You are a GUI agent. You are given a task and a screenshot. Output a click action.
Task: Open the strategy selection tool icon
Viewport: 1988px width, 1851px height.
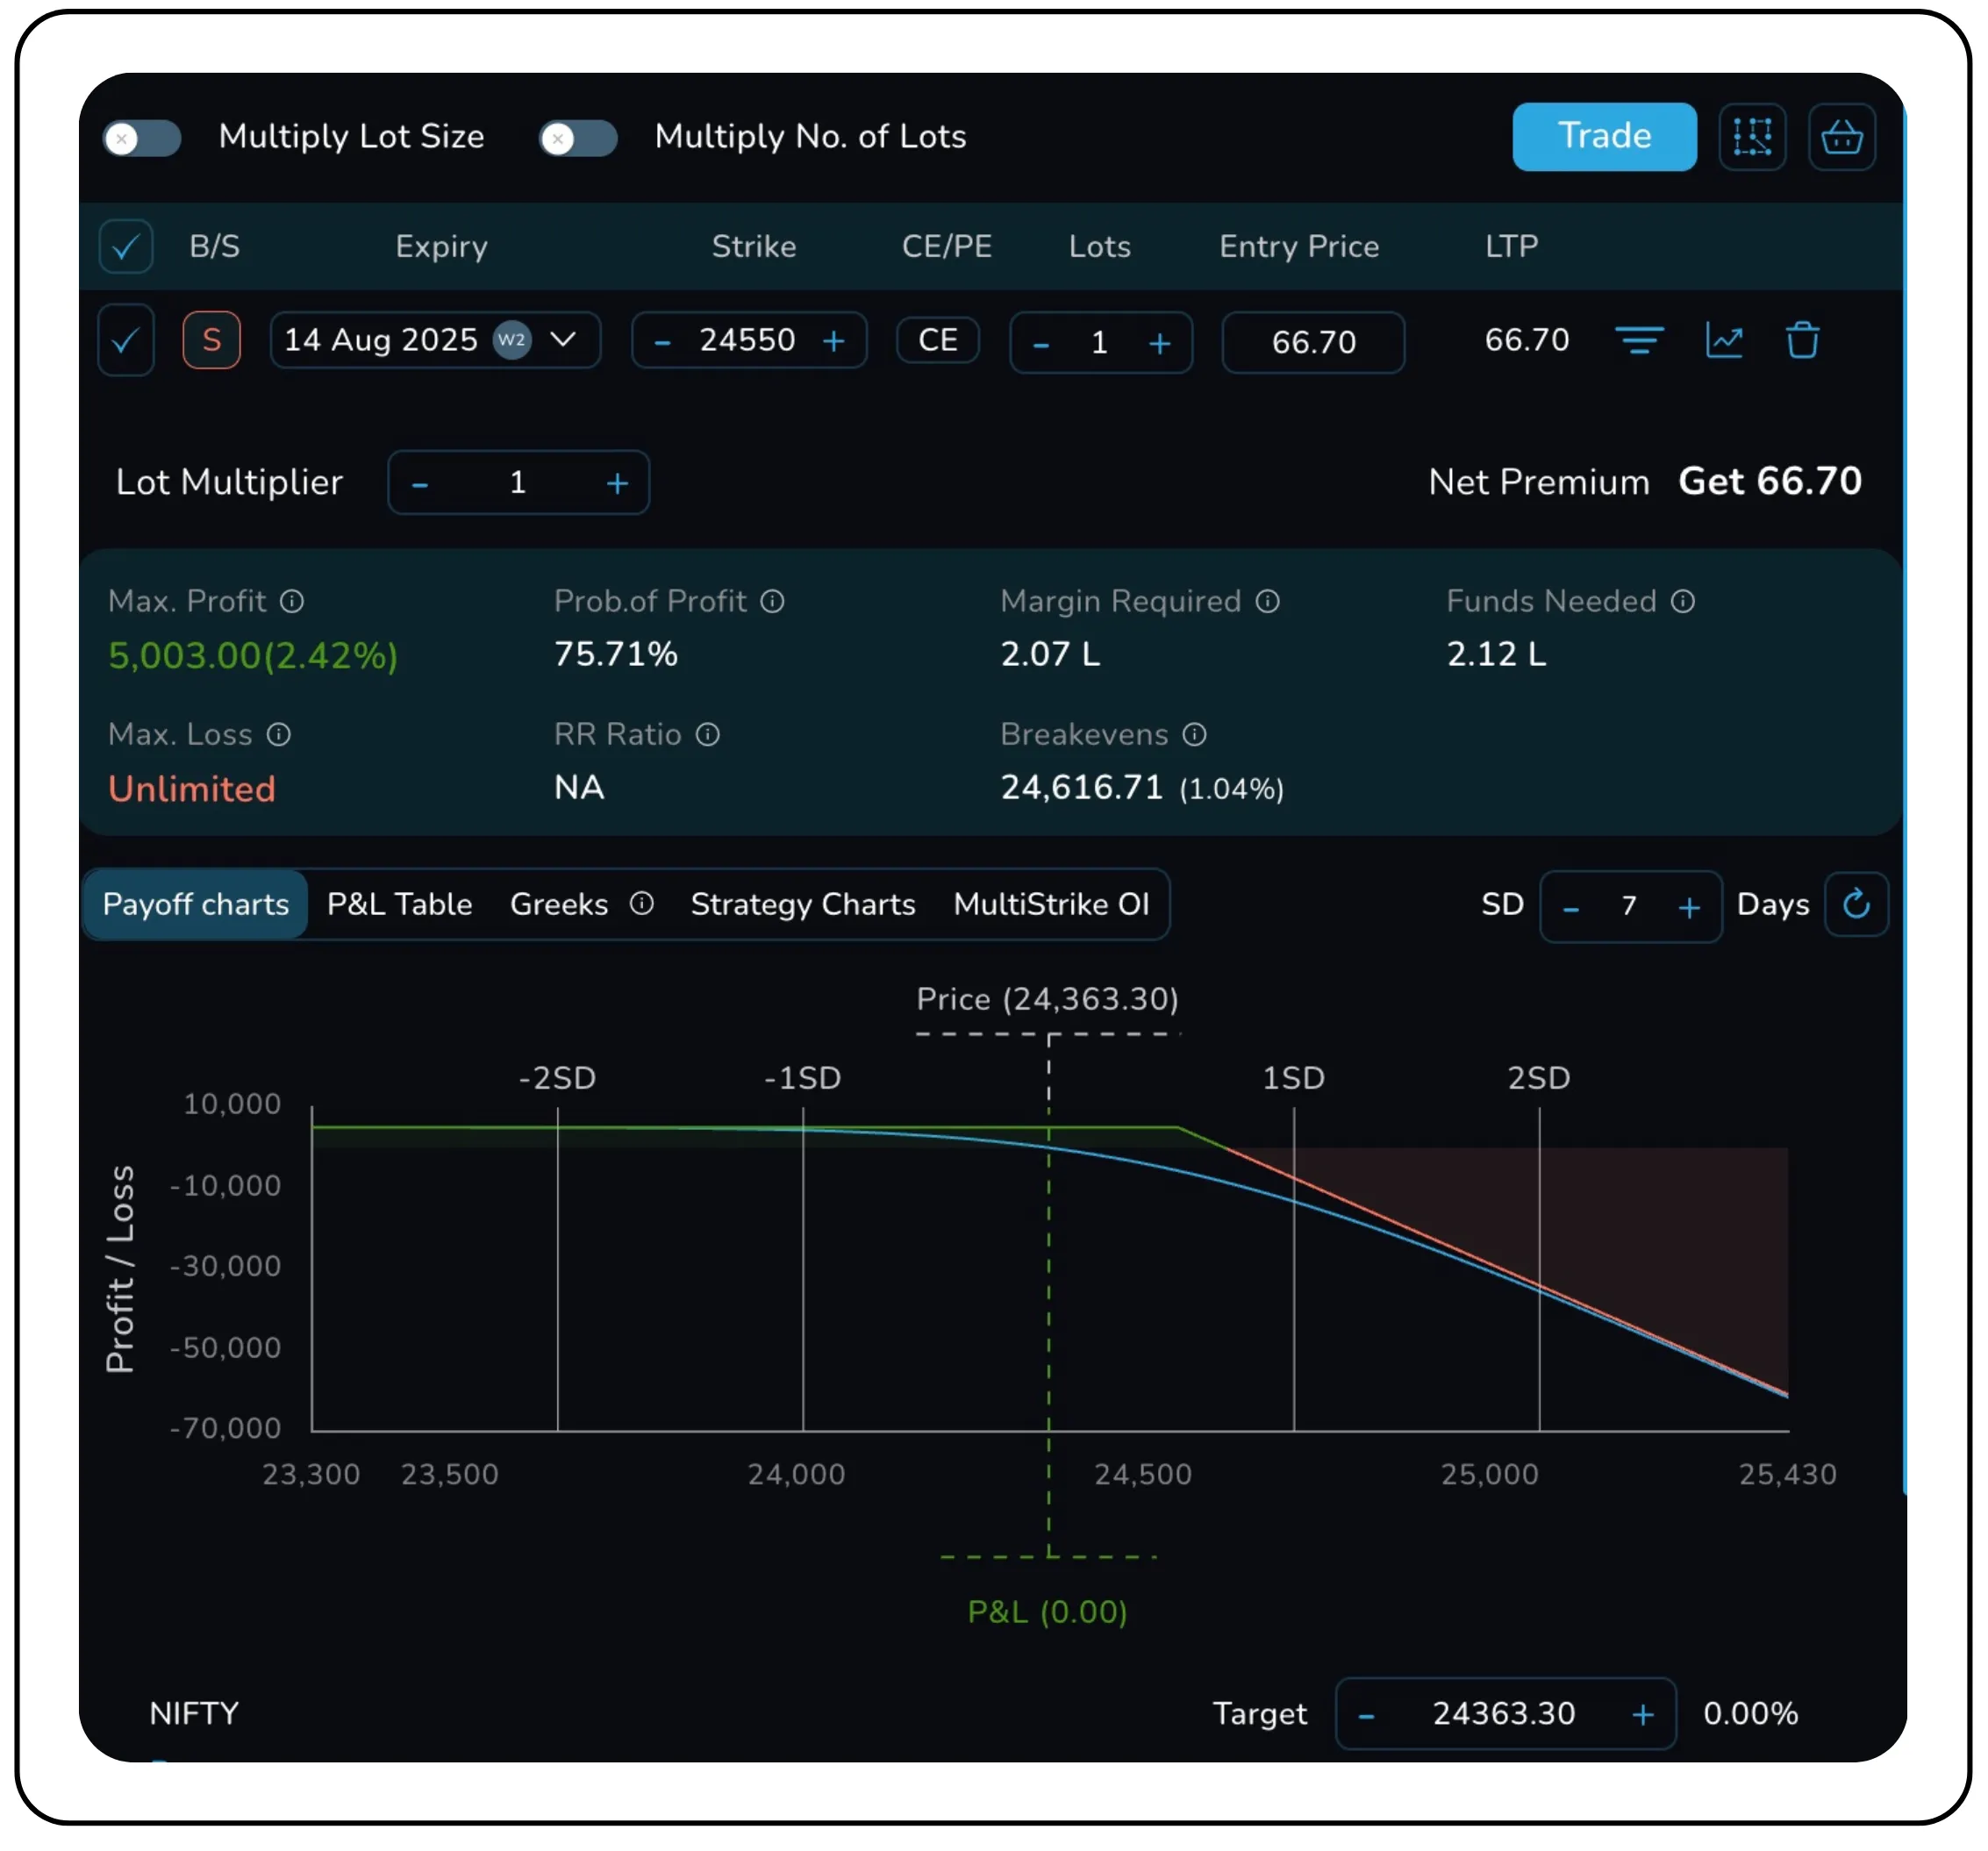tap(1752, 137)
